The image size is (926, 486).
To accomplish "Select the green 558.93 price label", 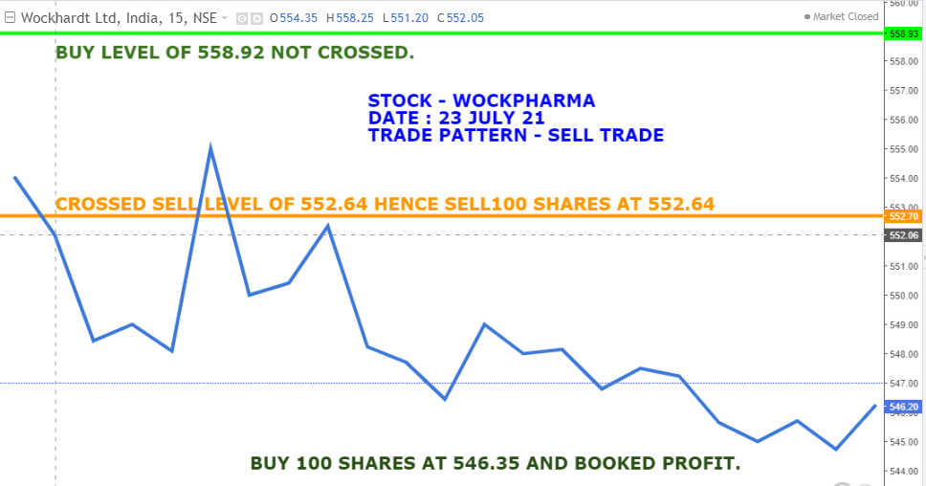I will point(903,33).
